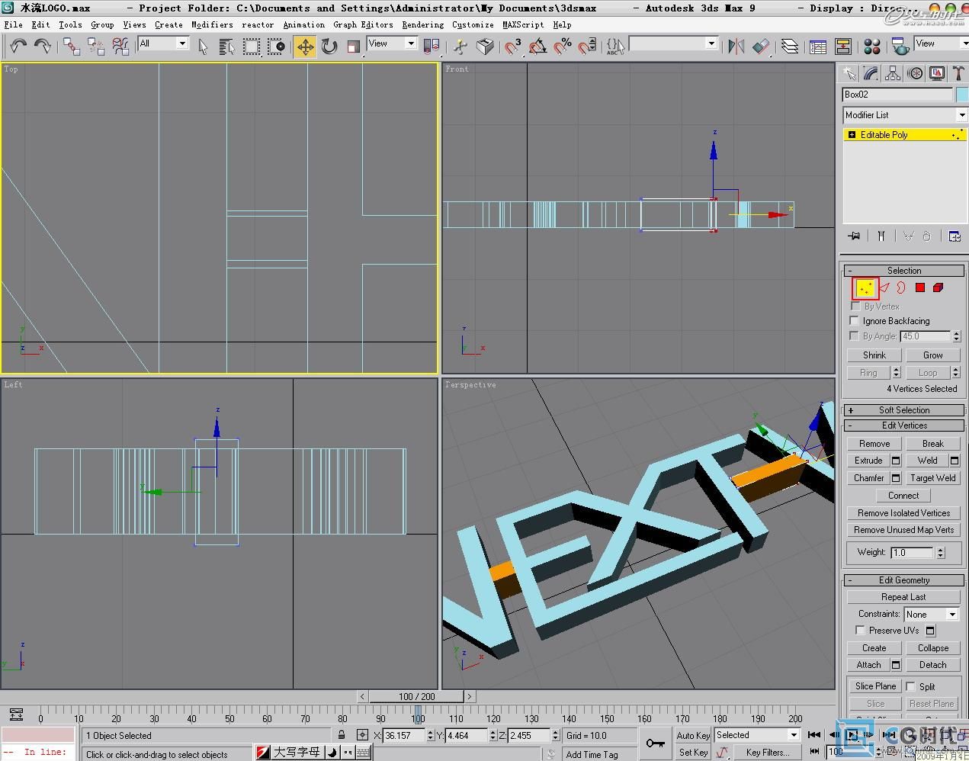
Task: Switch to the Hierarchy command panel tab
Action: (893, 74)
